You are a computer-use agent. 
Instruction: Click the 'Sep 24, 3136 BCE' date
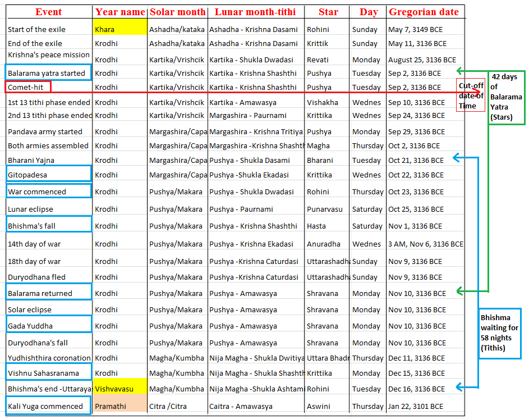(416, 115)
